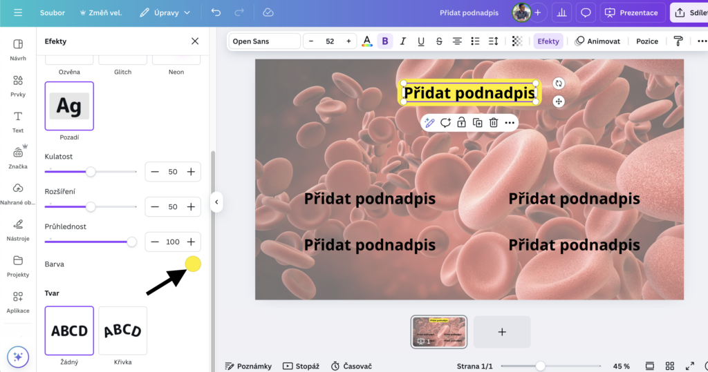Open the Návrh design panel
Screen dimensions: 708x372
pos(18,49)
